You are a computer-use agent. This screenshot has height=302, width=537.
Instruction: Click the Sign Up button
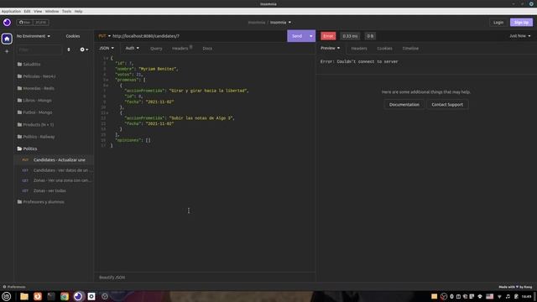[521, 23]
